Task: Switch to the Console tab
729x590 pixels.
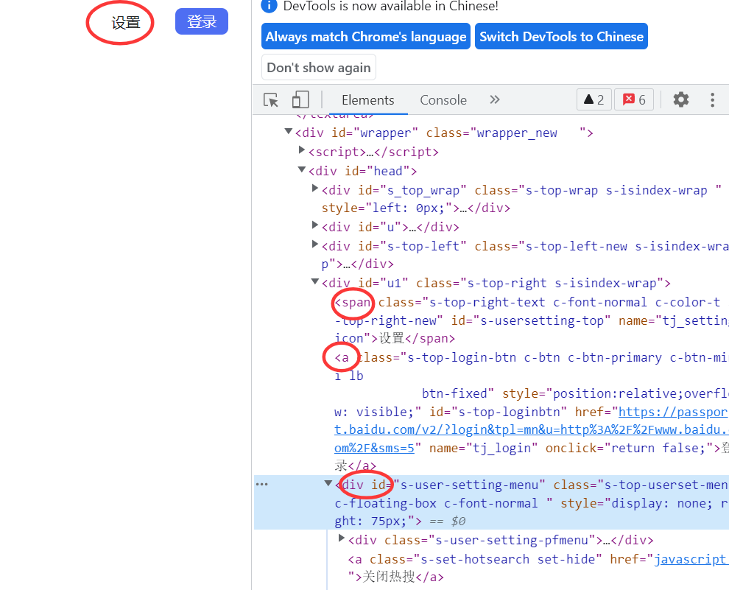Action: (x=443, y=100)
